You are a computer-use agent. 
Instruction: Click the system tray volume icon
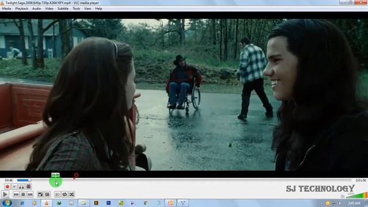[x=340, y=203]
